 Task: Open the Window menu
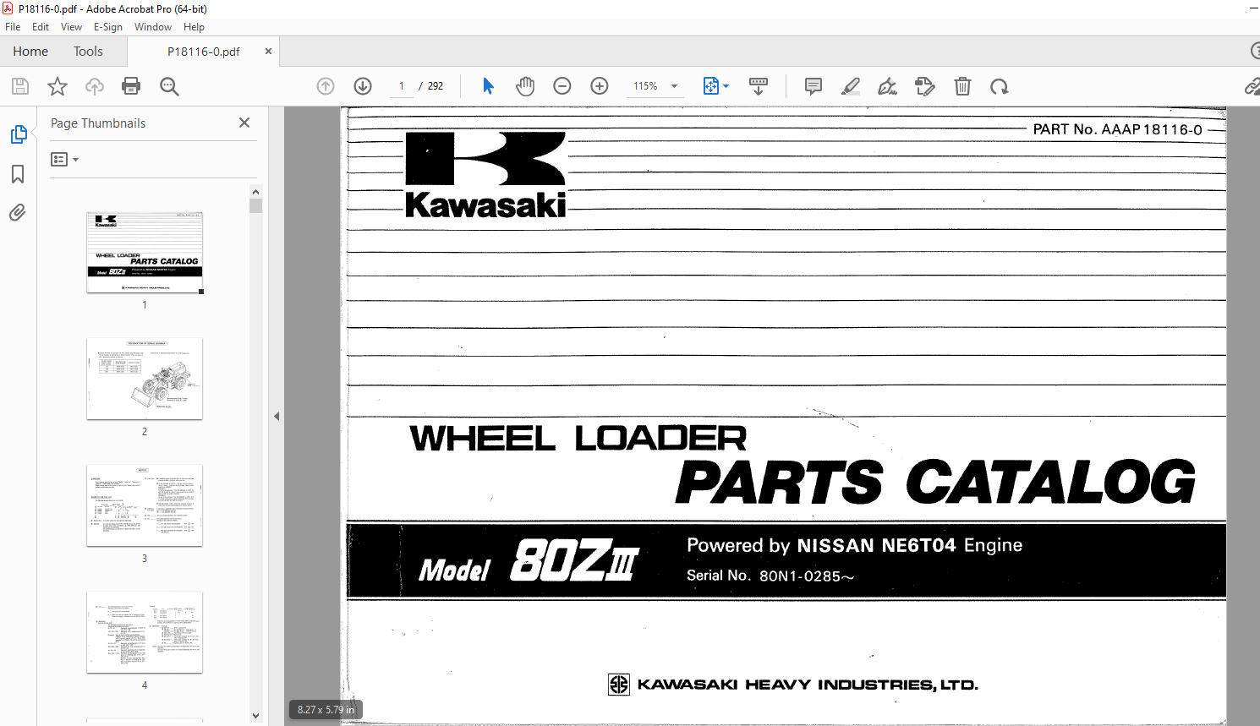(153, 27)
